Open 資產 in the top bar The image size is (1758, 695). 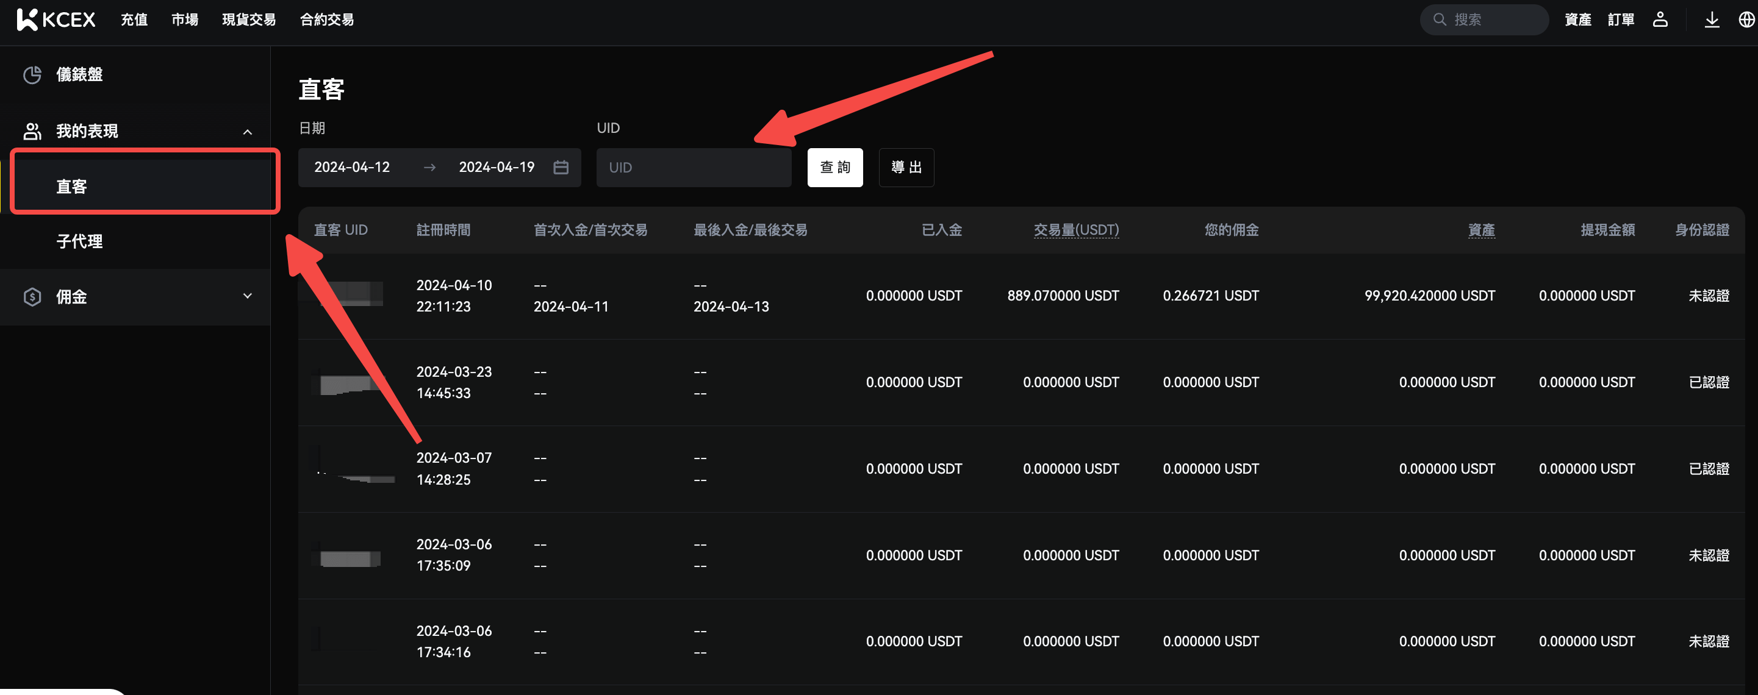tap(1577, 20)
